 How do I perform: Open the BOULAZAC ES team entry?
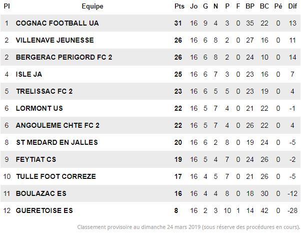coord(41,193)
